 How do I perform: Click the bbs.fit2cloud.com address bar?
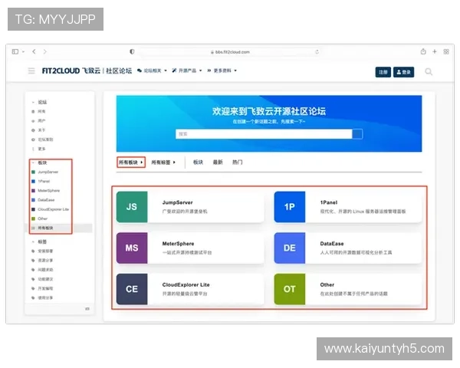(230, 52)
